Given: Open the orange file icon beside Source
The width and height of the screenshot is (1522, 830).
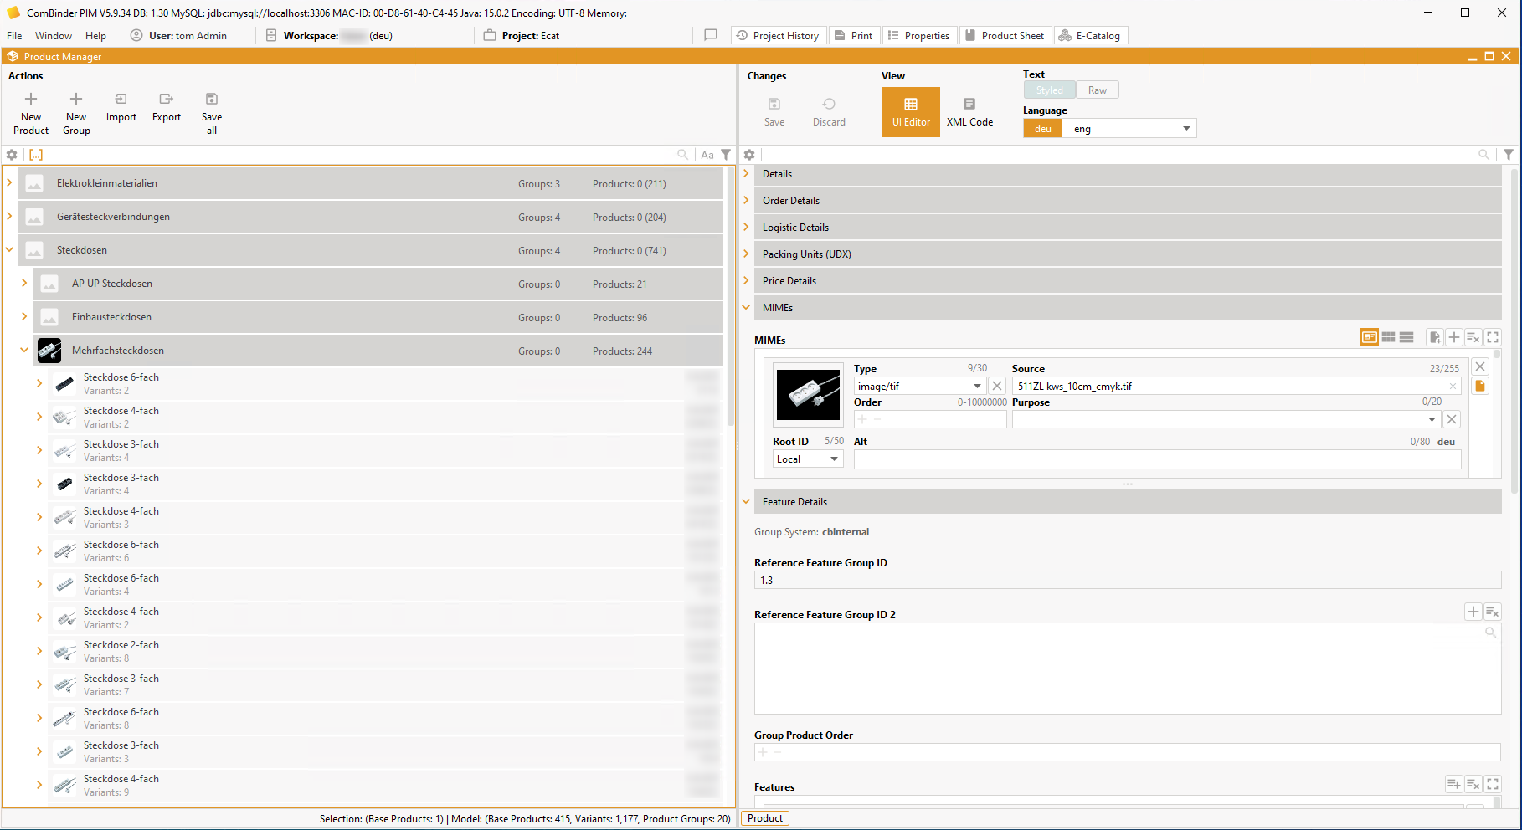Looking at the screenshot, I should tap(1480, 386).
